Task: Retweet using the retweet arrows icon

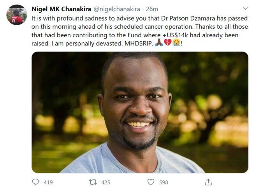Action: pyautogui.click(x=93, y=182)
